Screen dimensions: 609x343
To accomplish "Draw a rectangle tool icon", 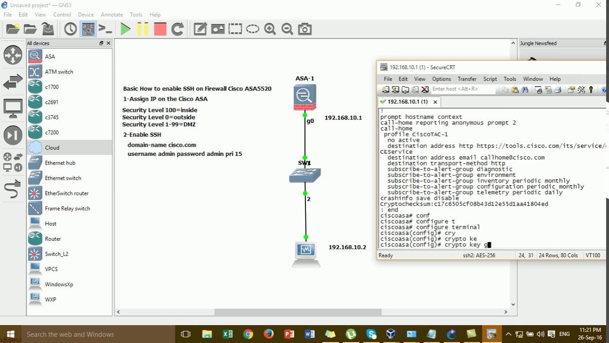I will coord(235,29).
